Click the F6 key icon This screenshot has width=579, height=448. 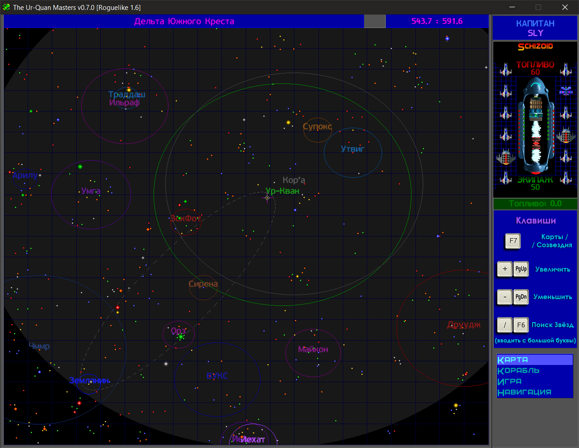[x=521, y=325]
